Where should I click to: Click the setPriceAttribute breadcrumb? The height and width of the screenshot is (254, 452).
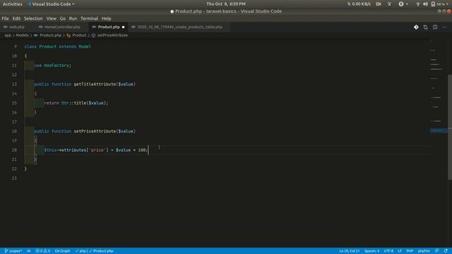click(x=112, y=35)
